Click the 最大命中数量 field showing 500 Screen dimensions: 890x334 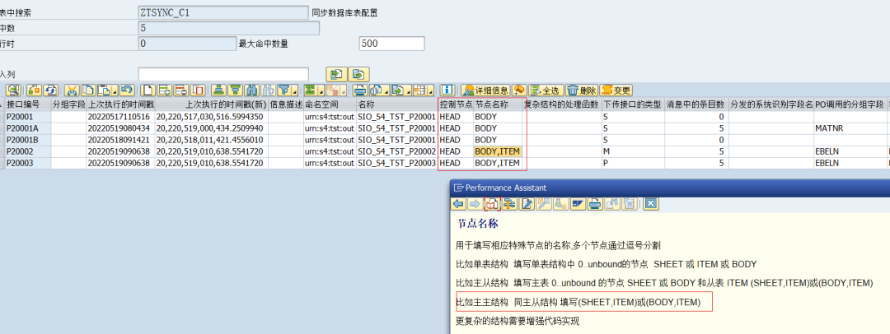pyautogui.click(x=391, y=44)
